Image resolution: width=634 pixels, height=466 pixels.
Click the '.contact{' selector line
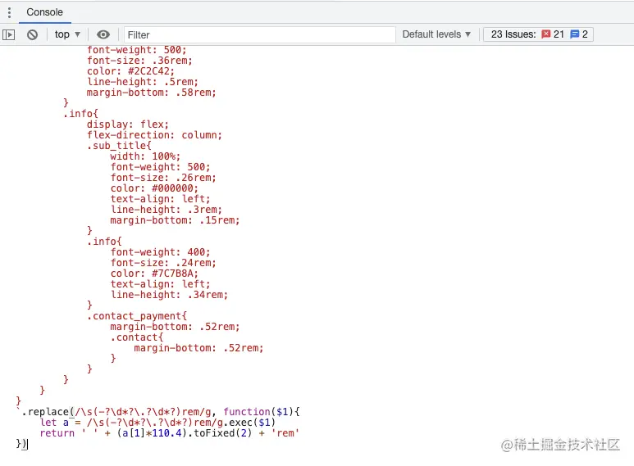[137, 337]
